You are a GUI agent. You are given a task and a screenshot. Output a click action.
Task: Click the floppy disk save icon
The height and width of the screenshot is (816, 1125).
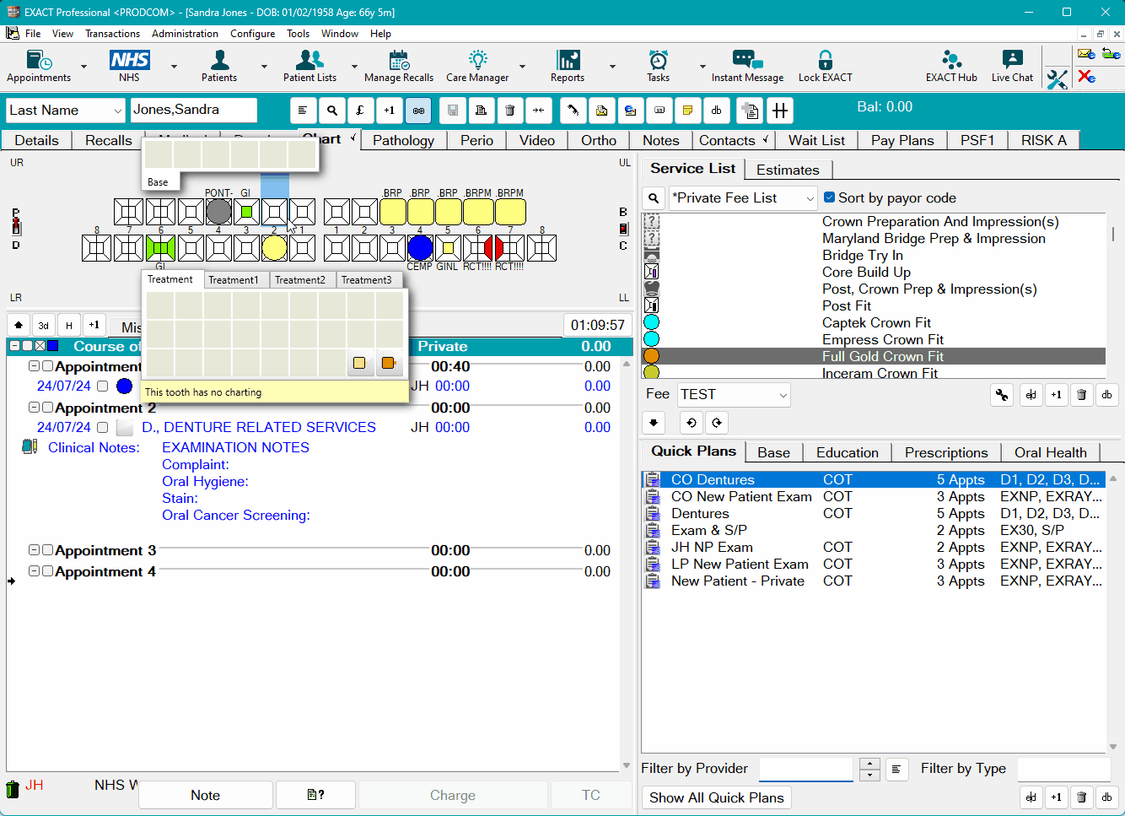(453, 111)
